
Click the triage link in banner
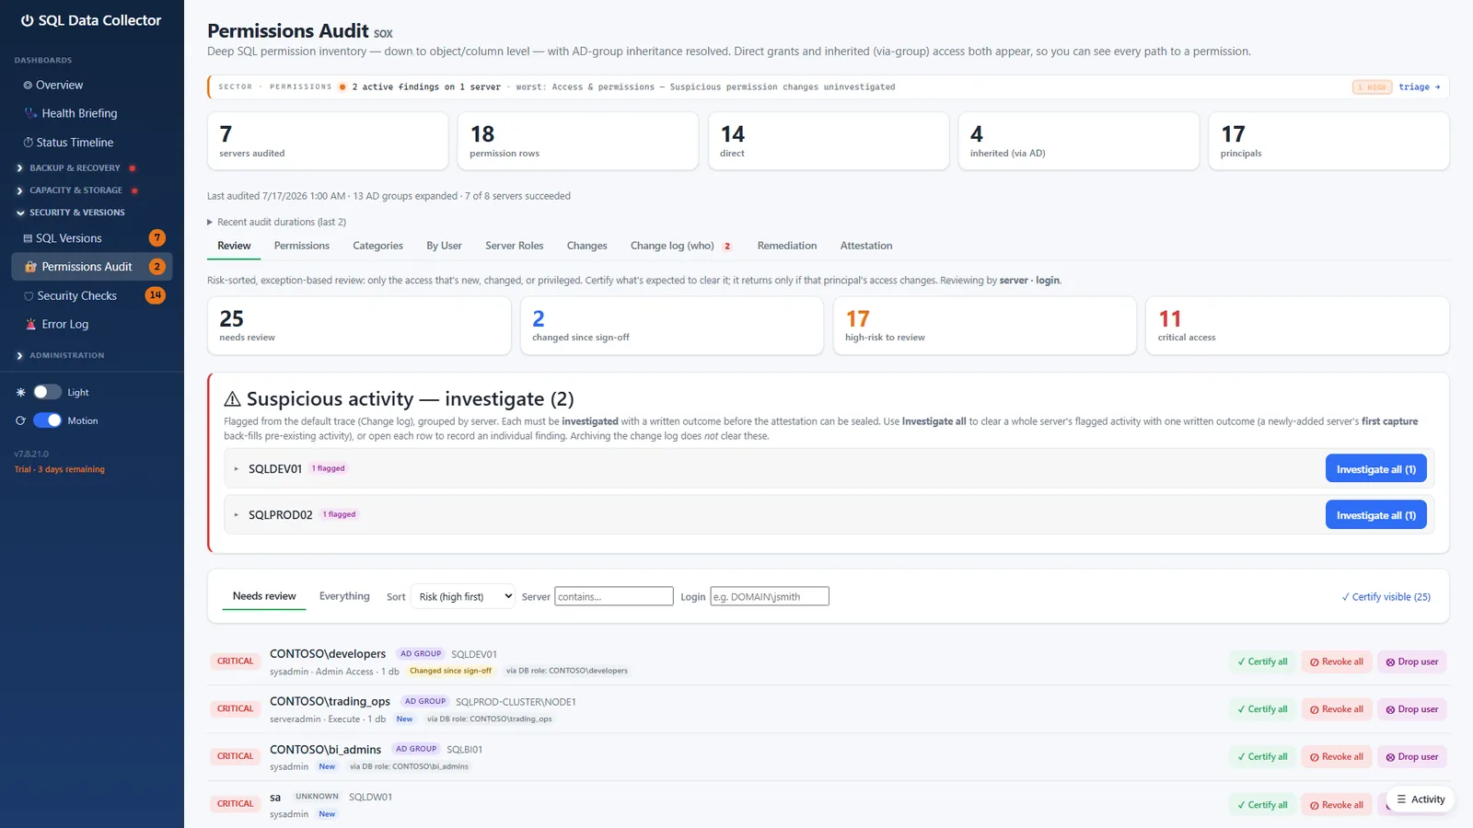pos(1419,87)
